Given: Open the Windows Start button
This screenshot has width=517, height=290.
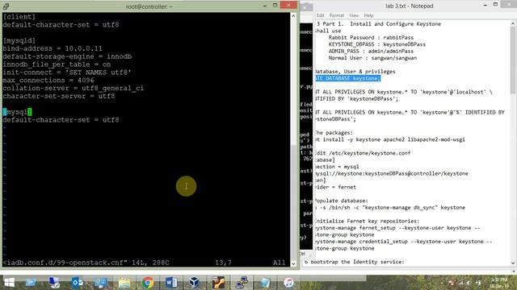Looking at the screenshot, I should [x=9, y=283].
